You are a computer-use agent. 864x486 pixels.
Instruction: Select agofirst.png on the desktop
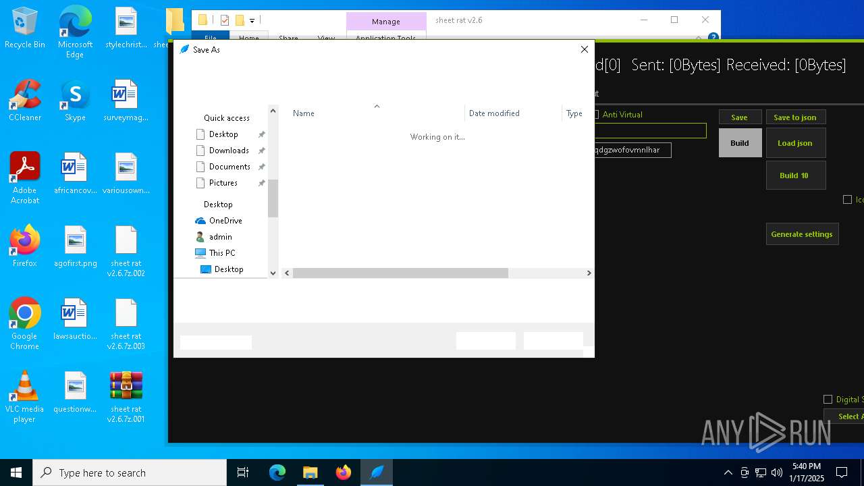[x=75, y=246]
